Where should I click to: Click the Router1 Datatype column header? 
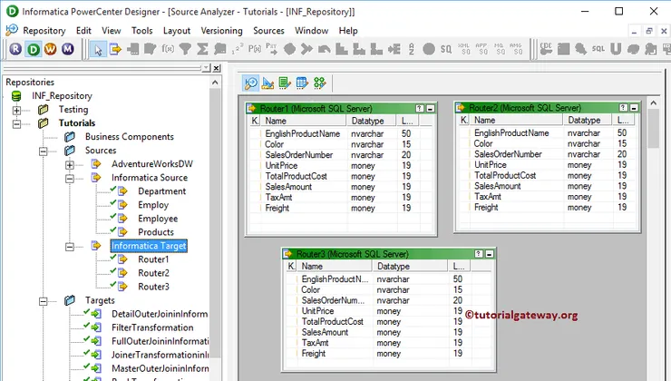pyautogui.click(x=373, y=122)
